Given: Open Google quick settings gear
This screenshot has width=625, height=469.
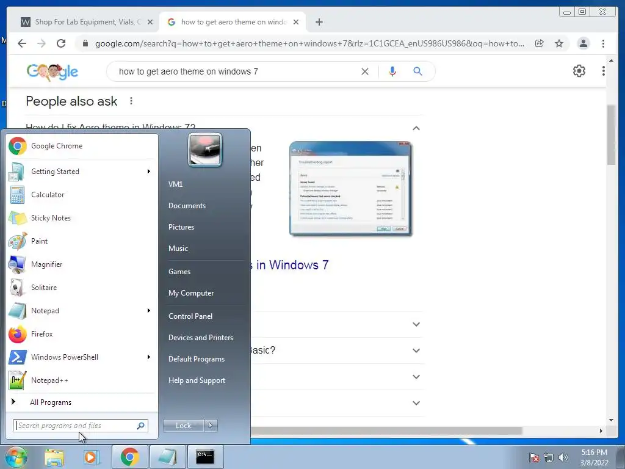Looking at the screenshot, I should pos(579,71).
